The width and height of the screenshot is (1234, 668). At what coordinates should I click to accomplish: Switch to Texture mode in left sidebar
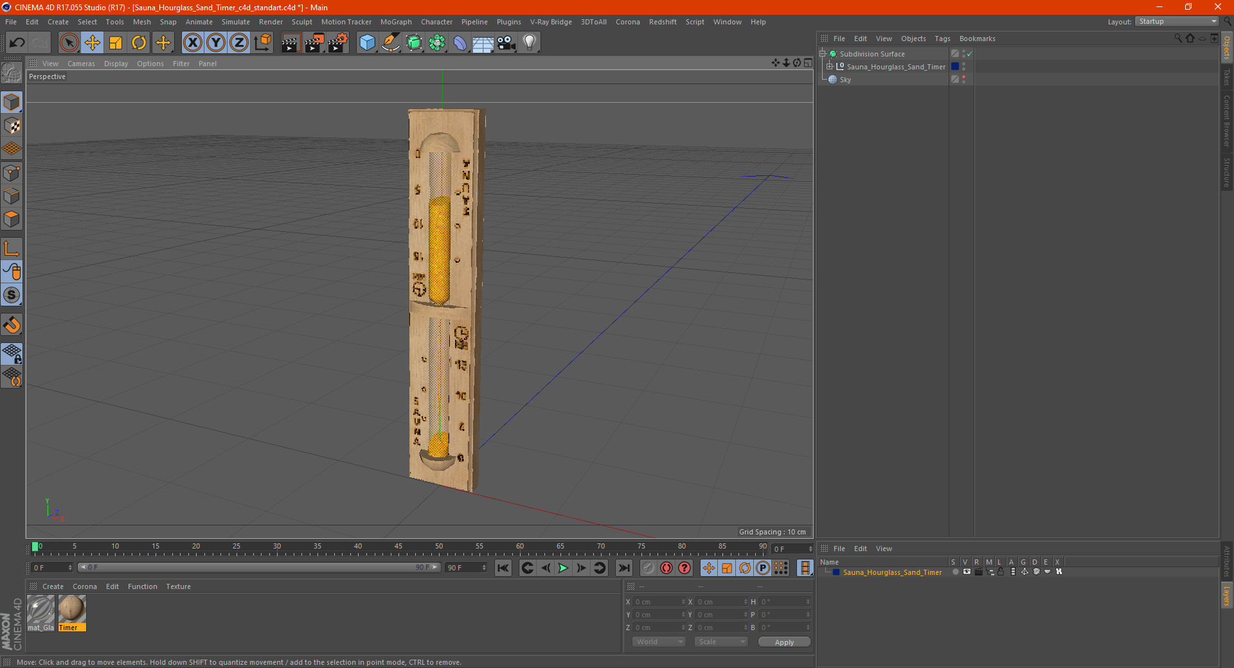tap(12, 126)
